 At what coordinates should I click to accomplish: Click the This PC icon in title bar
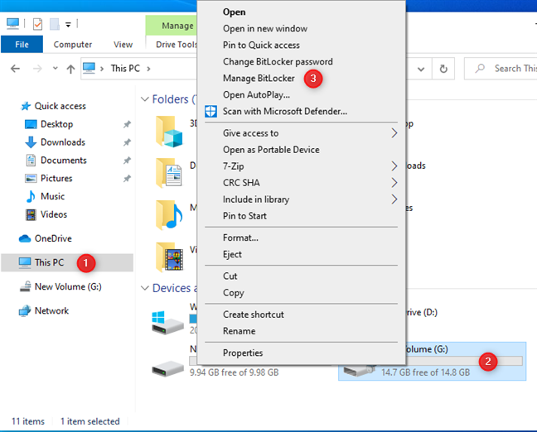[x=12, y=24]
